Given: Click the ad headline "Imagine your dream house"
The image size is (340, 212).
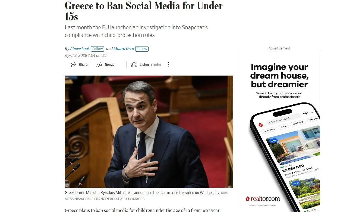Looking at the screenshot, I should click(x=279, y=76).
